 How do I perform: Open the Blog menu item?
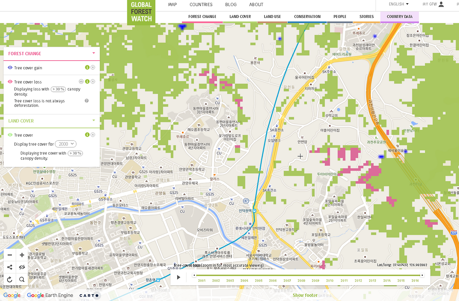[231, 5]
